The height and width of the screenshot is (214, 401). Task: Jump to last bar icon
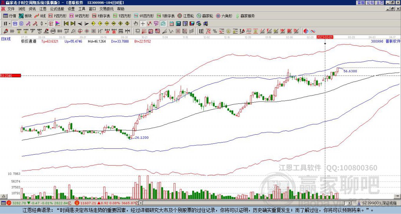(73, 24)
